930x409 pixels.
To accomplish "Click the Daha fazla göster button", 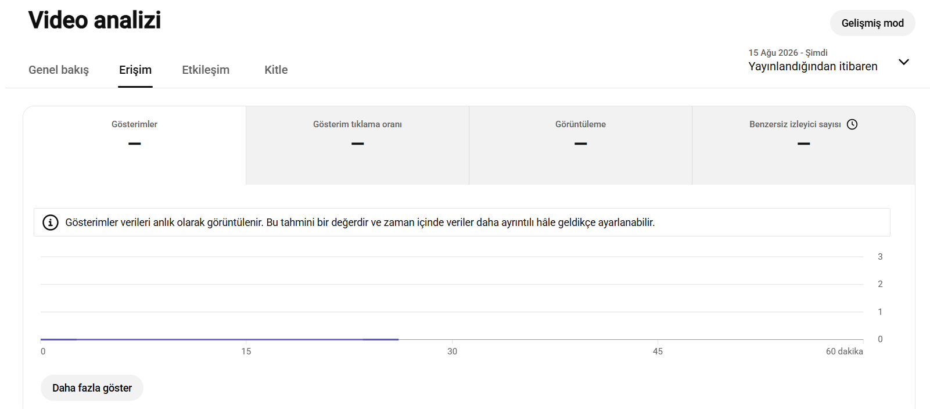I will tap(92, 388).
